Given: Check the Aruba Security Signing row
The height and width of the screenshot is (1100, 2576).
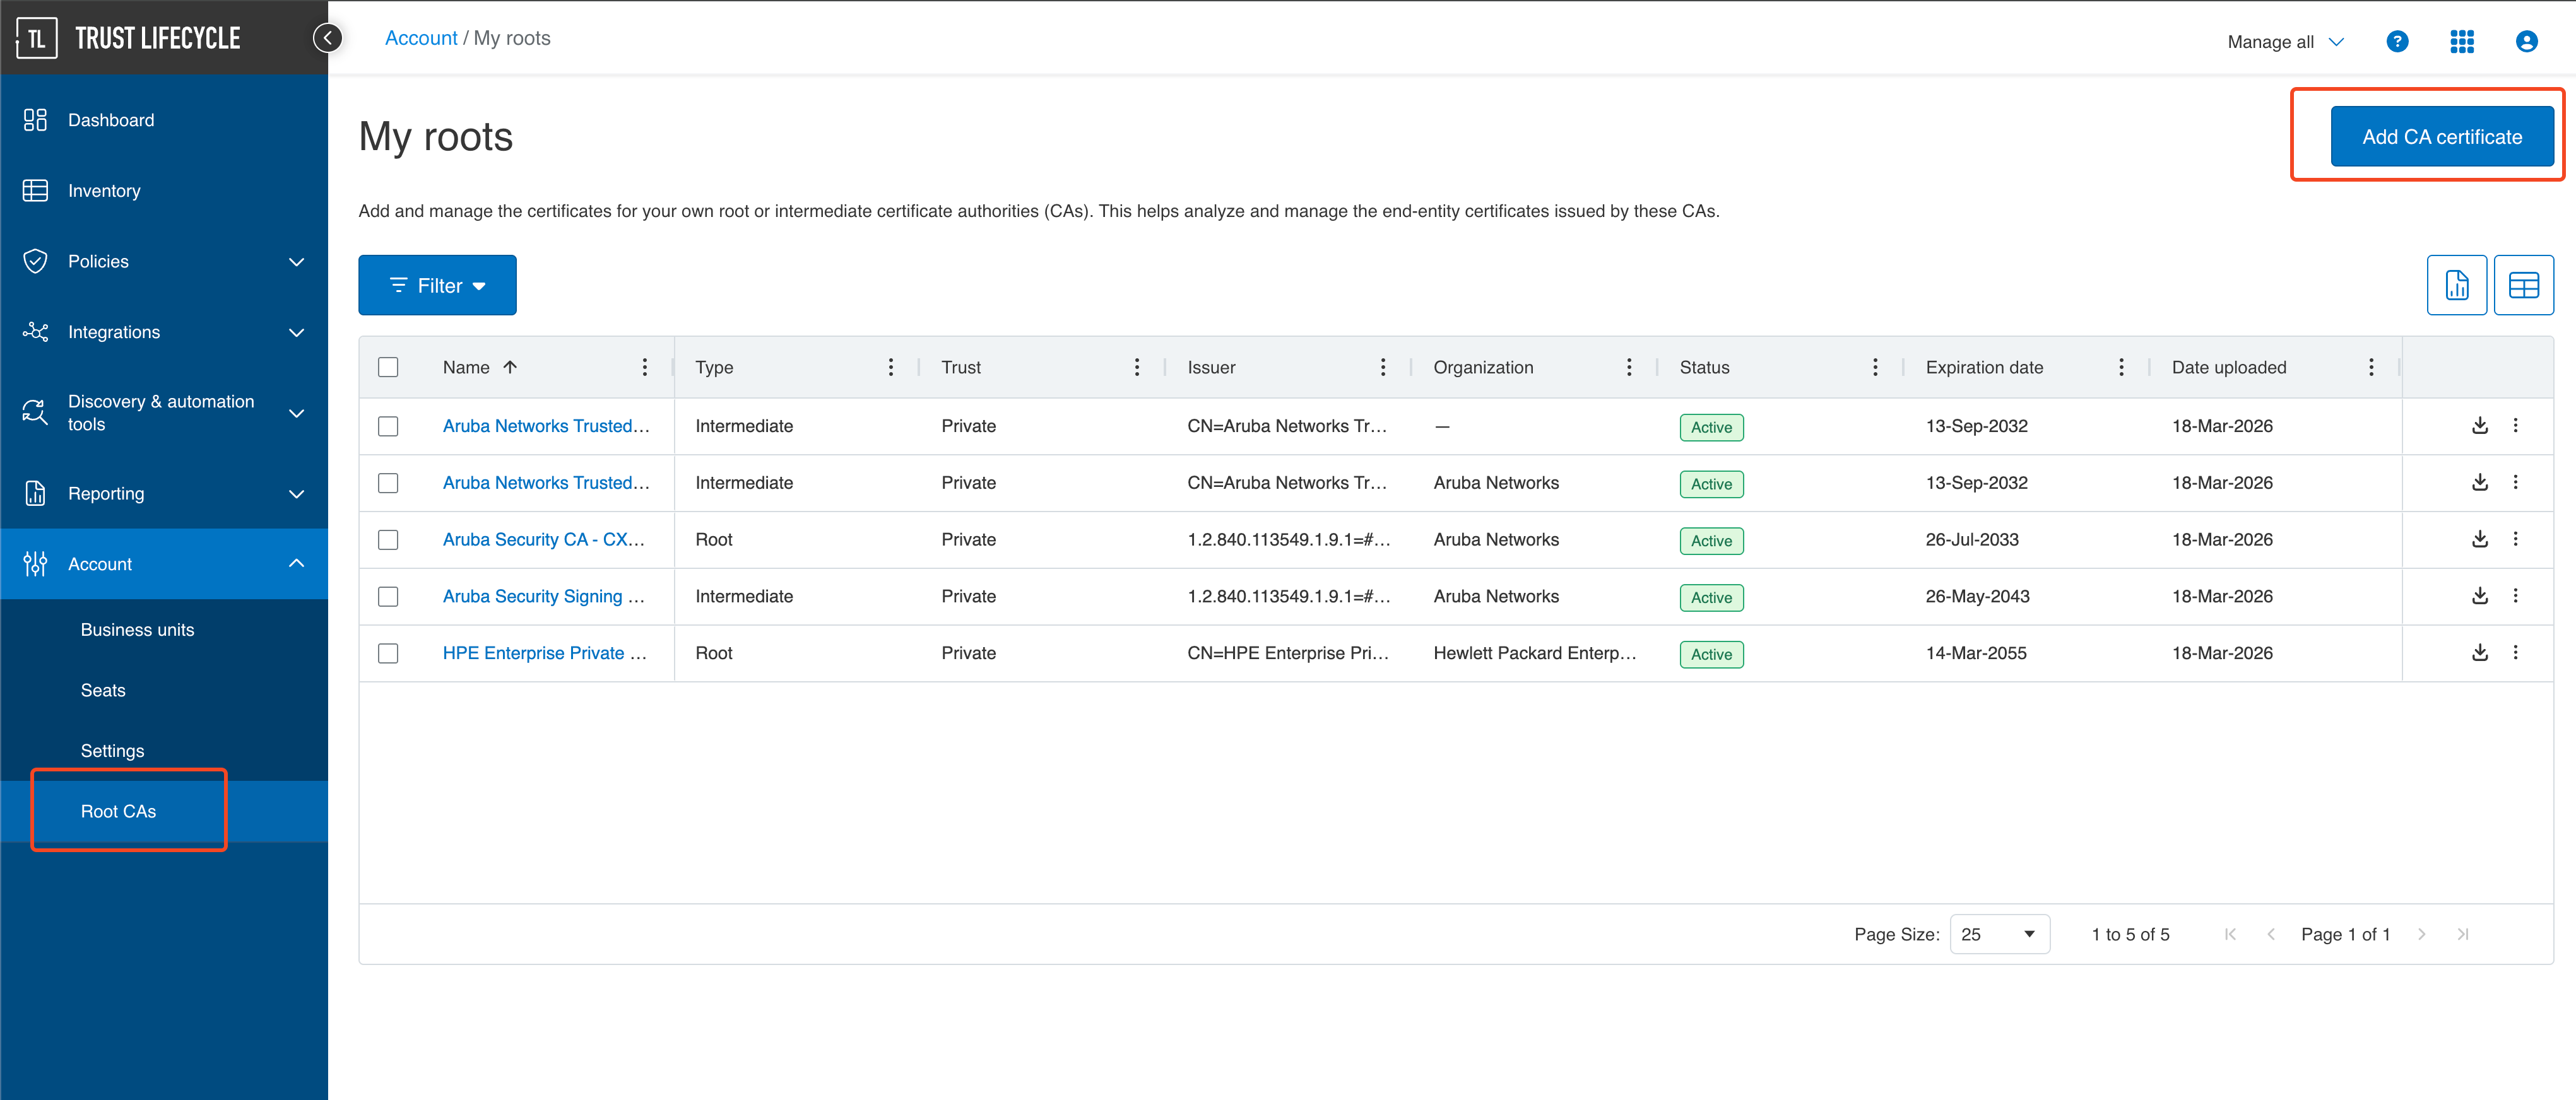Looking at the screenshot, I should [x=388, y=597].
